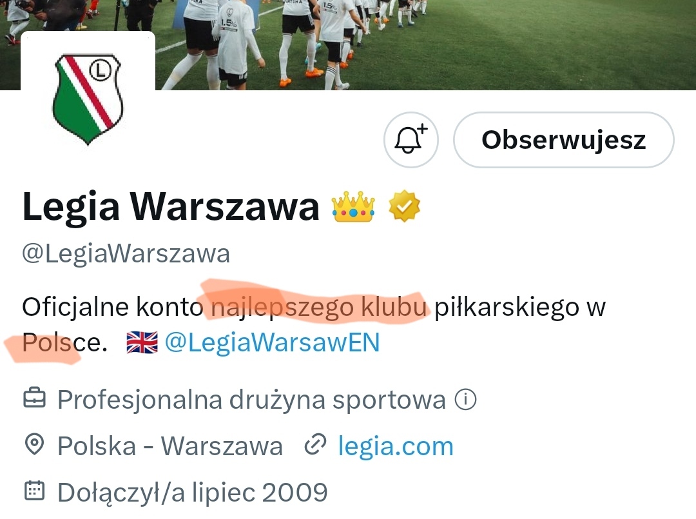Screen dimensions: 696x519
Task: Click the chain link icon
Action: coord(315,444)
